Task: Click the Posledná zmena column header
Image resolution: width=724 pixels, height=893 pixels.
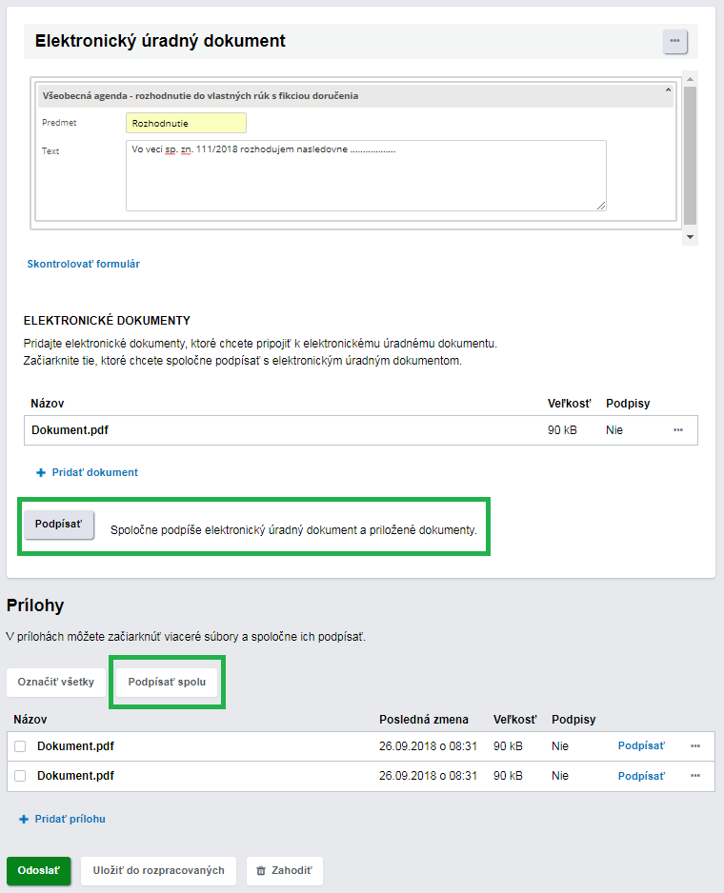Action: coord(424,720)
